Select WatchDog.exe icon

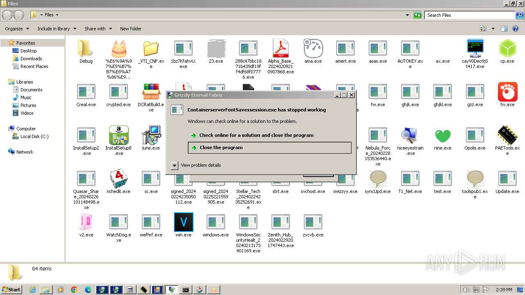pyautogui.click(x=119, y=222)
